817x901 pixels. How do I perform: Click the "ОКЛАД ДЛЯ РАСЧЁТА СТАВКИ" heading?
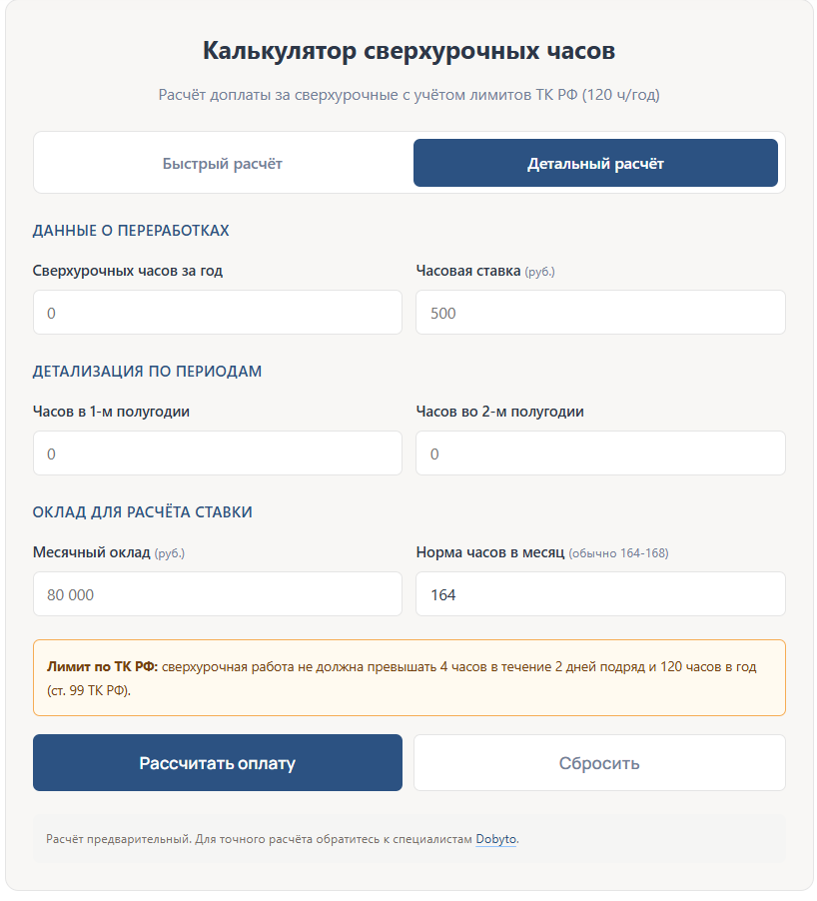[145, 510]
